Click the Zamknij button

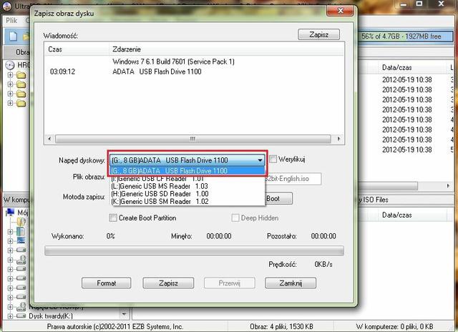point(291,283)
